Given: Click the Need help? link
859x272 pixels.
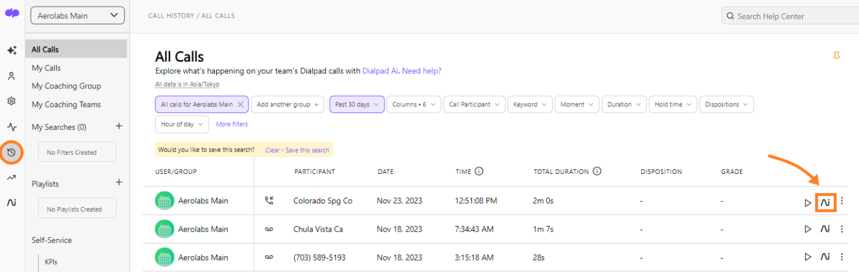Looking at the screenshot, I should pos(422,70).
